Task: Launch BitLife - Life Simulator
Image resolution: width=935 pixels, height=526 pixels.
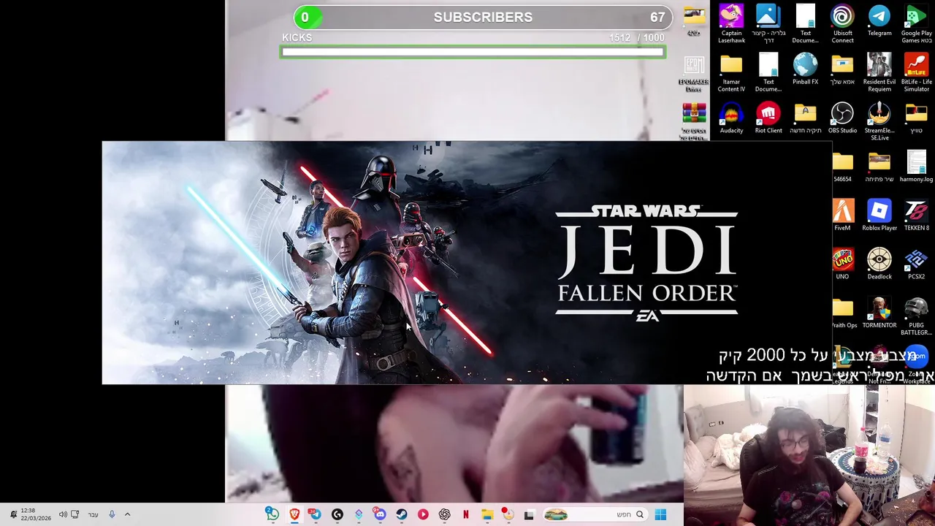Action: (x=916, y=72)
